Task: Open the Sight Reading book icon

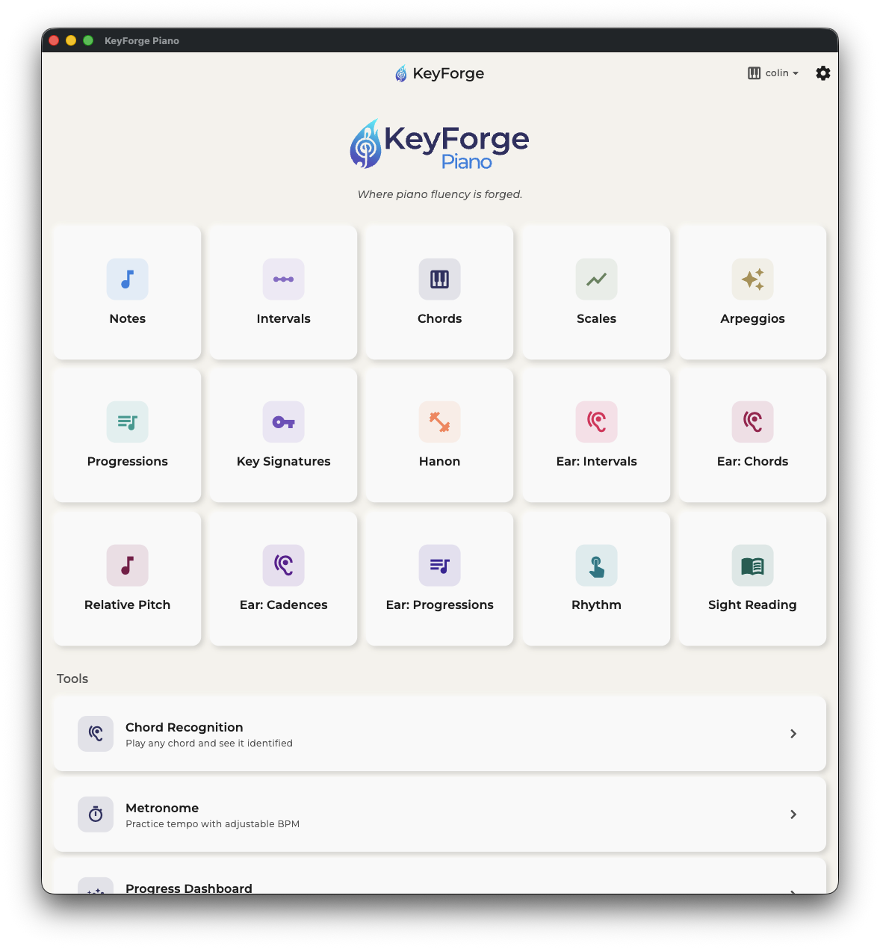Action: point(752,566)
